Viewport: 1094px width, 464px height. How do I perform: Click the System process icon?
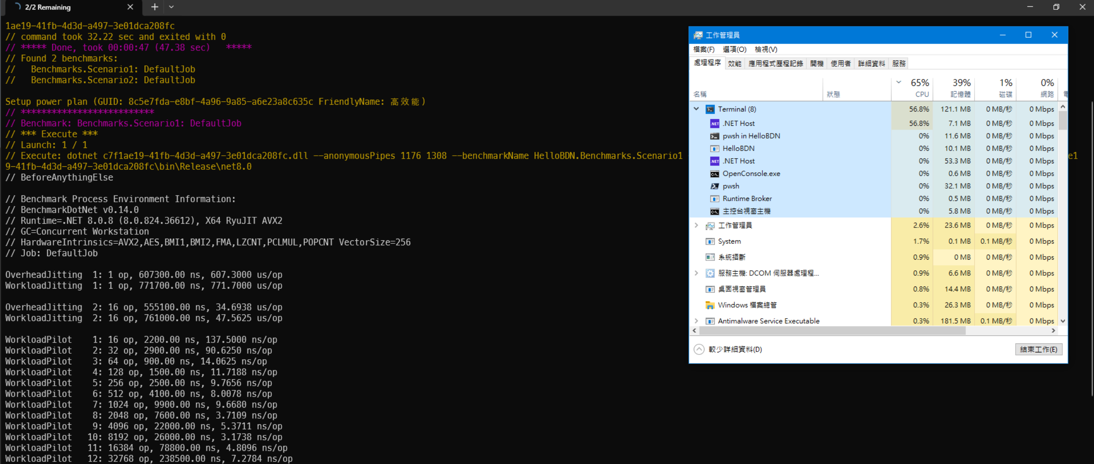tap(710, 242)
